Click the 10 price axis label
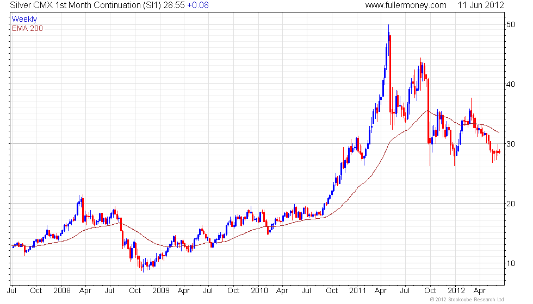Image resolution: width=533 pixels, height=304 pixels. (511, 263)
